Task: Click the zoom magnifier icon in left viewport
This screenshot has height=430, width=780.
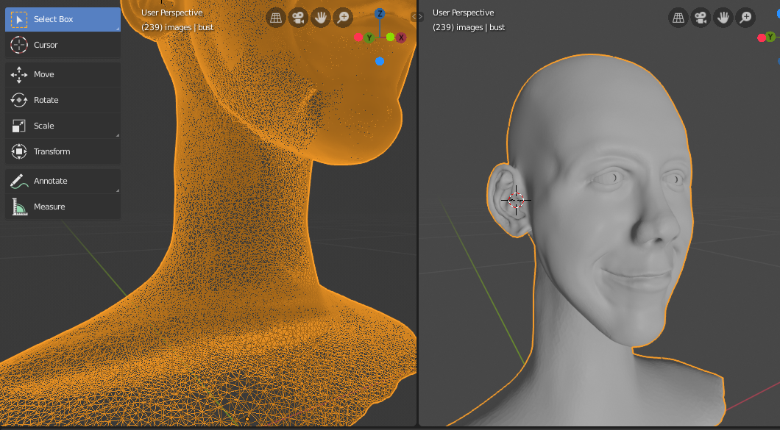Action: coord(343,18)
